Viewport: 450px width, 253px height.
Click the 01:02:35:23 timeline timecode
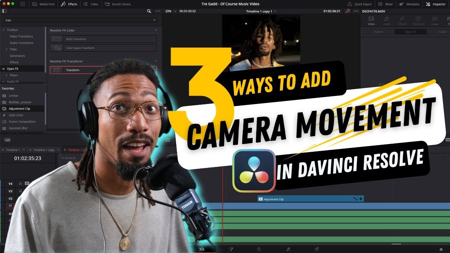click(28, 158)
